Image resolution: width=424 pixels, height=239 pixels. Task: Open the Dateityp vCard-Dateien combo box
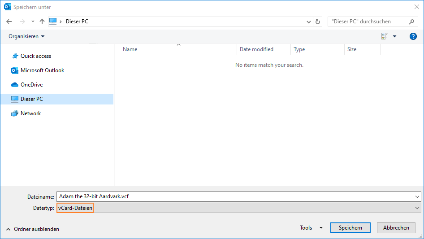coord(239,208)
